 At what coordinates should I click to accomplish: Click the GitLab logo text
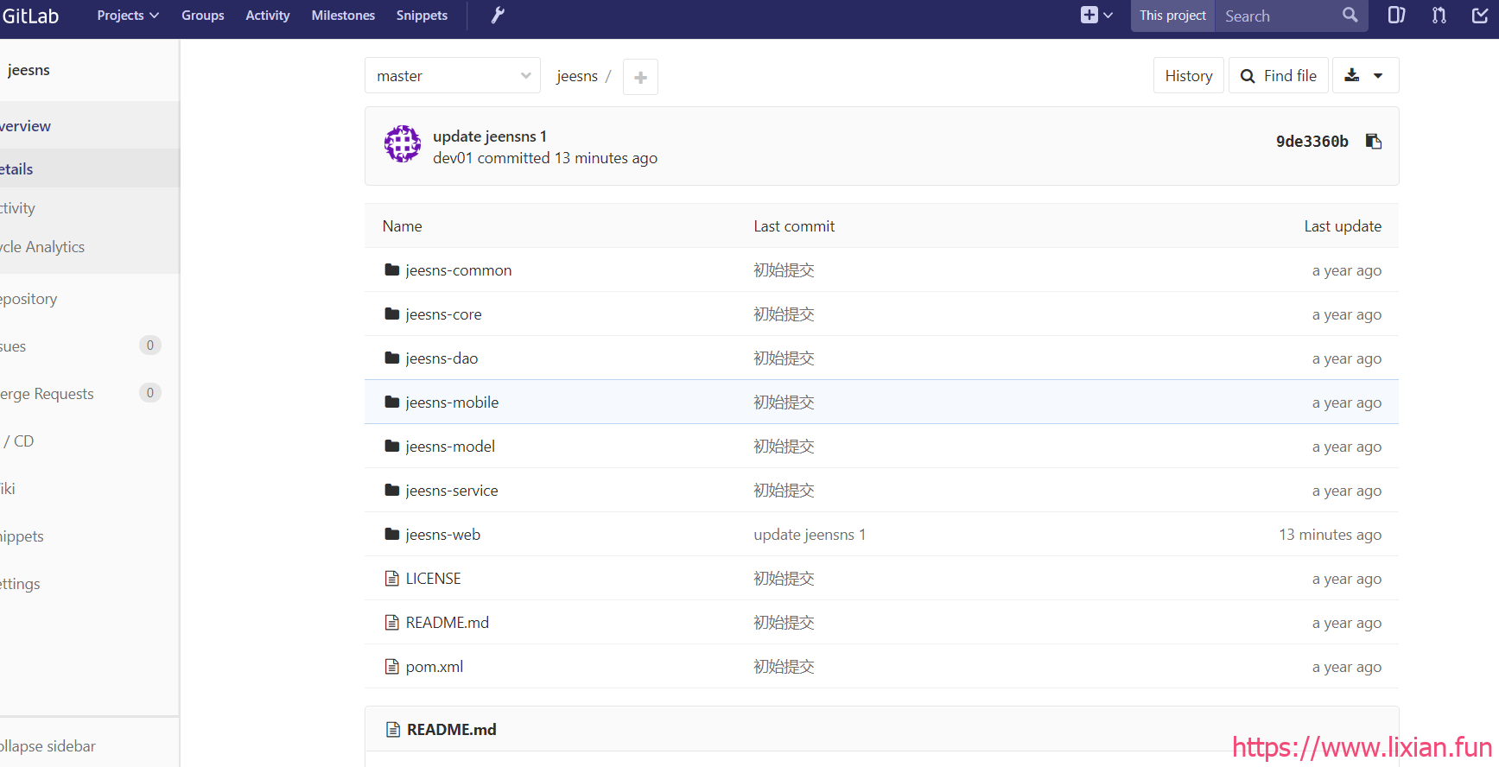pyautogui.click(x=30, y=16)
